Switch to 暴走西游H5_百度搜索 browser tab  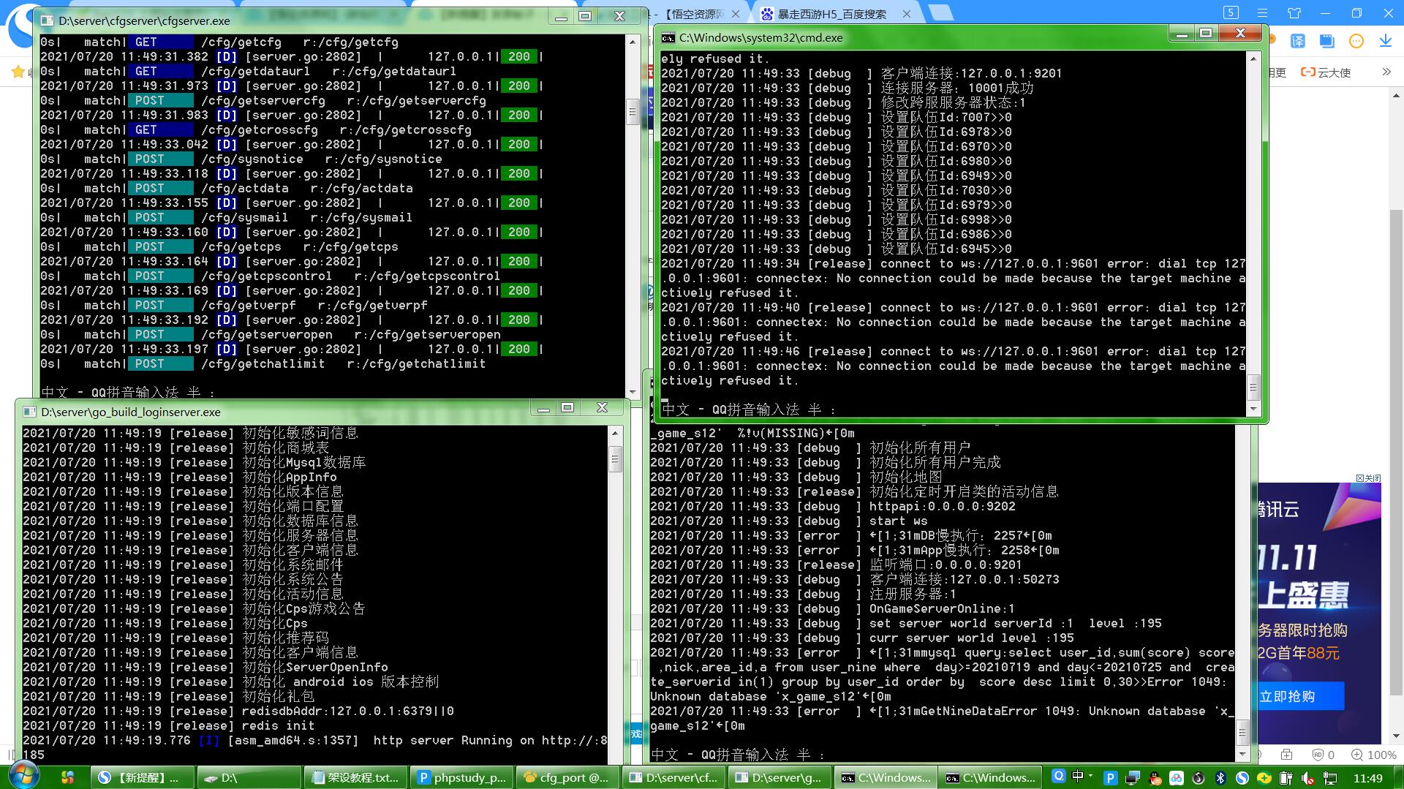(x=831, y=14)
